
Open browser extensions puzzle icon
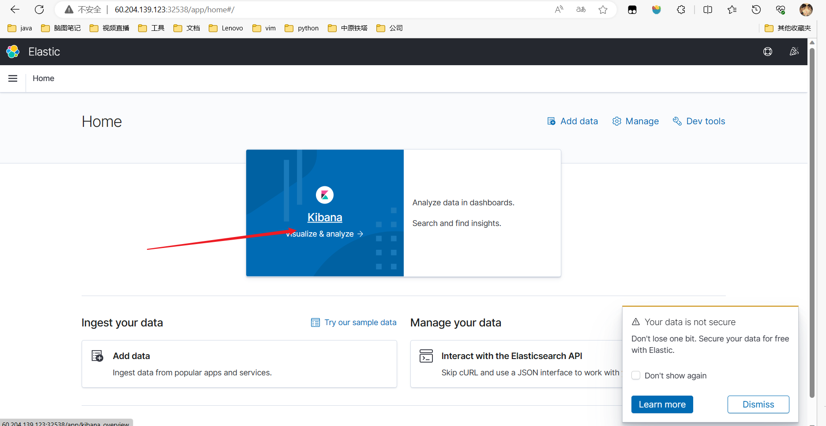tap(681, 9)
